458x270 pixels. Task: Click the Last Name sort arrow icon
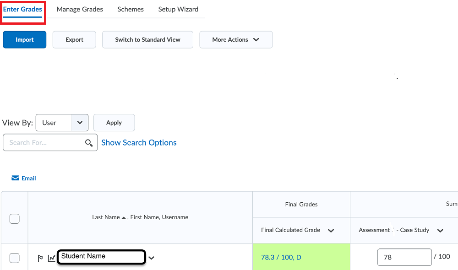[x=124, y=218]
